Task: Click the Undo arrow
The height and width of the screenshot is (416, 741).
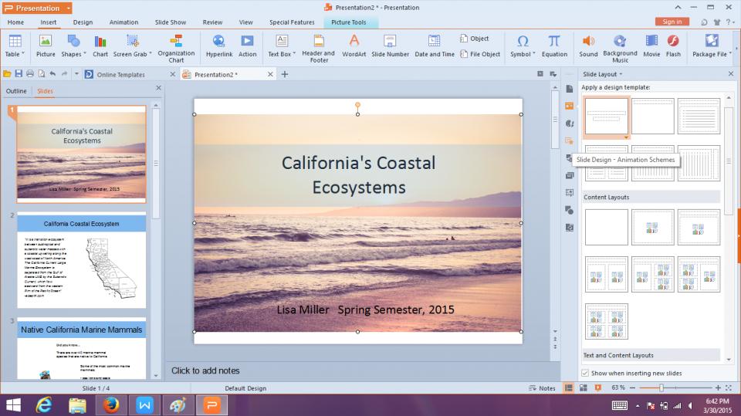Action: pos(52,74)
